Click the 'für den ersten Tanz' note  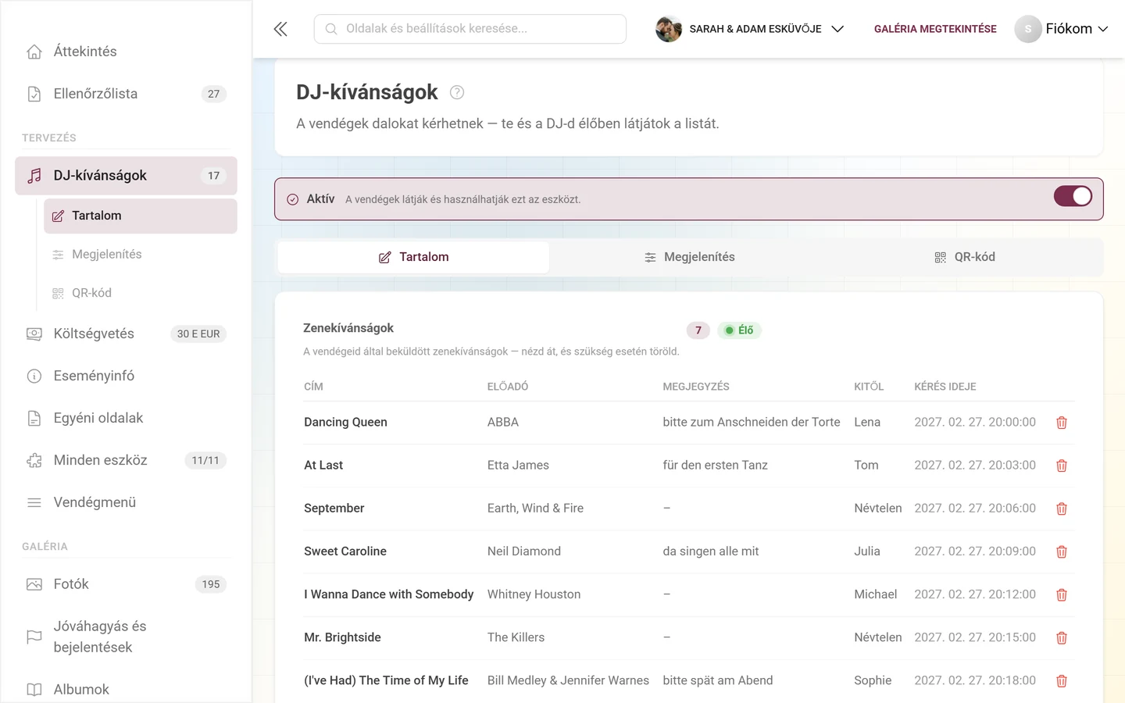(715, 465)
